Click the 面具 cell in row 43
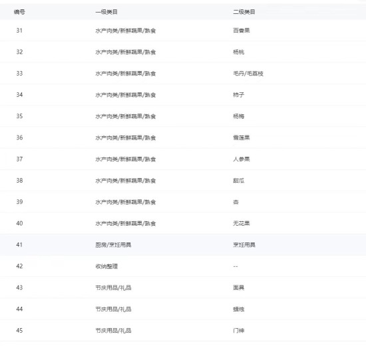This screenshot has height=346, width=366. click(238, 288)
